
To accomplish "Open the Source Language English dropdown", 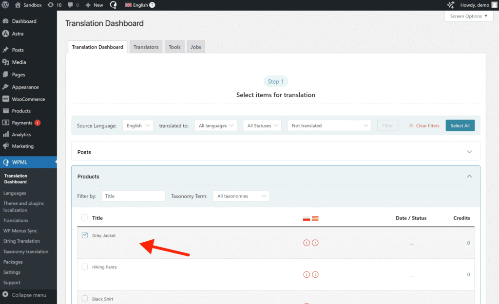I will [x=137, y=125].
